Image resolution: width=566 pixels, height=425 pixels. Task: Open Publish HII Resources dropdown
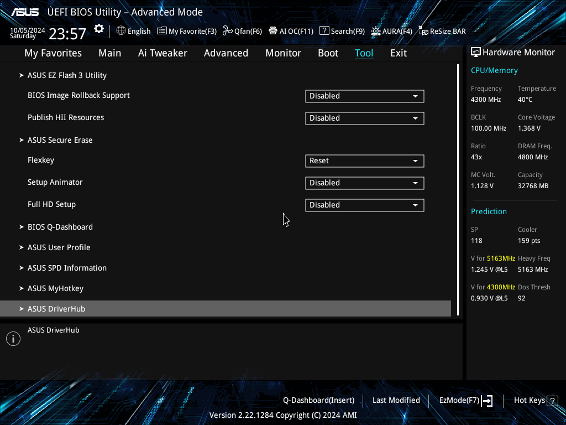tap(365, 118)
